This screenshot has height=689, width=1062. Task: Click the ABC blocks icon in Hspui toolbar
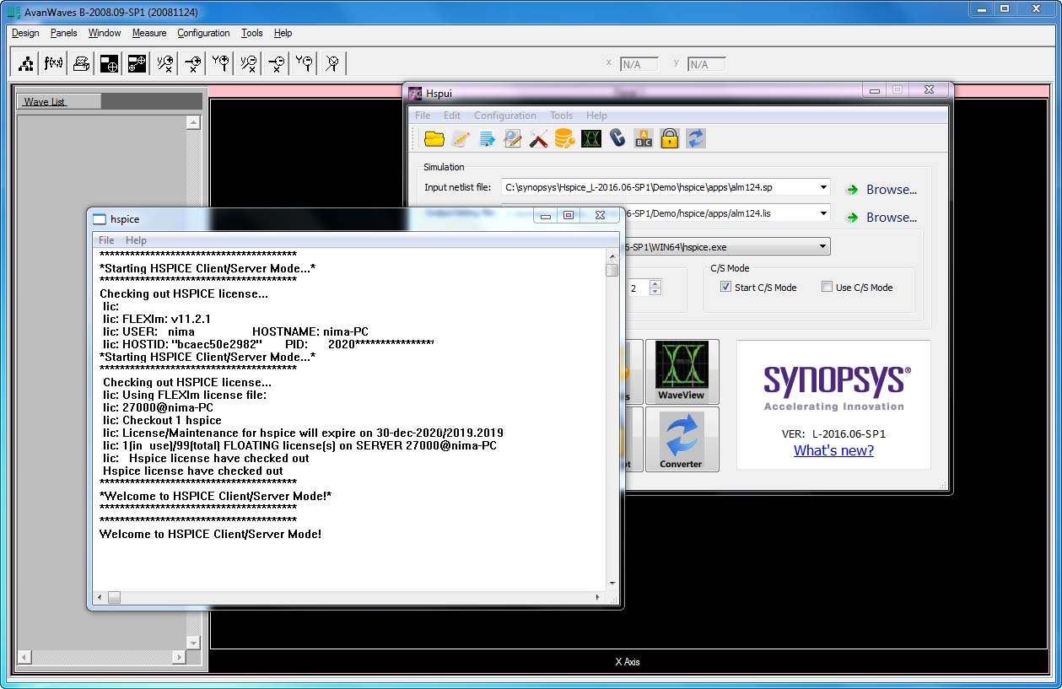tap(644, 139)
